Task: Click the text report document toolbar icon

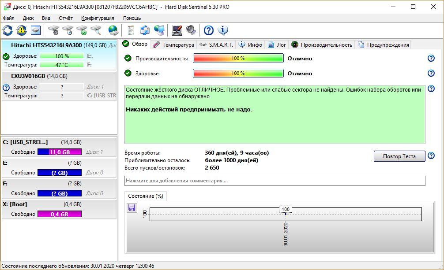Action: point(131,30)
